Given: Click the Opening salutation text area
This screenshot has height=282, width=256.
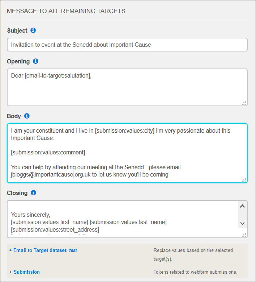Looking at the screenshot, I should 127,87.
